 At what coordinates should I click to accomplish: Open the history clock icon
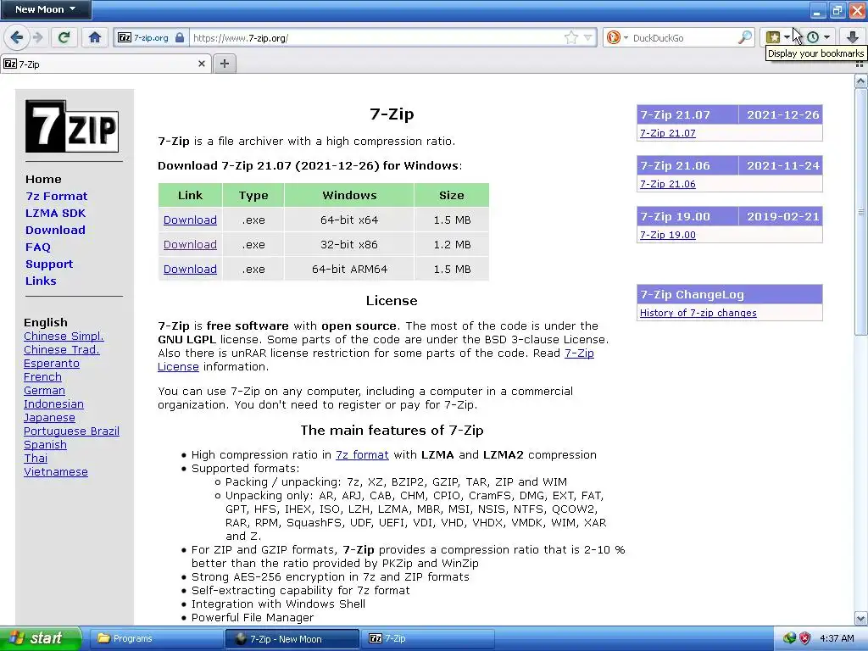pos(813,37)
